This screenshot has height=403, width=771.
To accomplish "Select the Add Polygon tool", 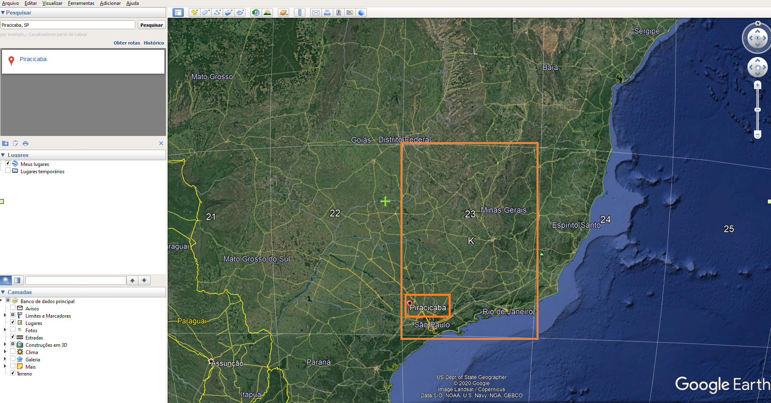I will [206, 13].
